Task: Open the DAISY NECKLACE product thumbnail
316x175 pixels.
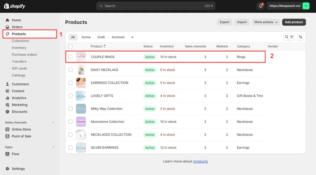Action: click(x=81, y=70)
